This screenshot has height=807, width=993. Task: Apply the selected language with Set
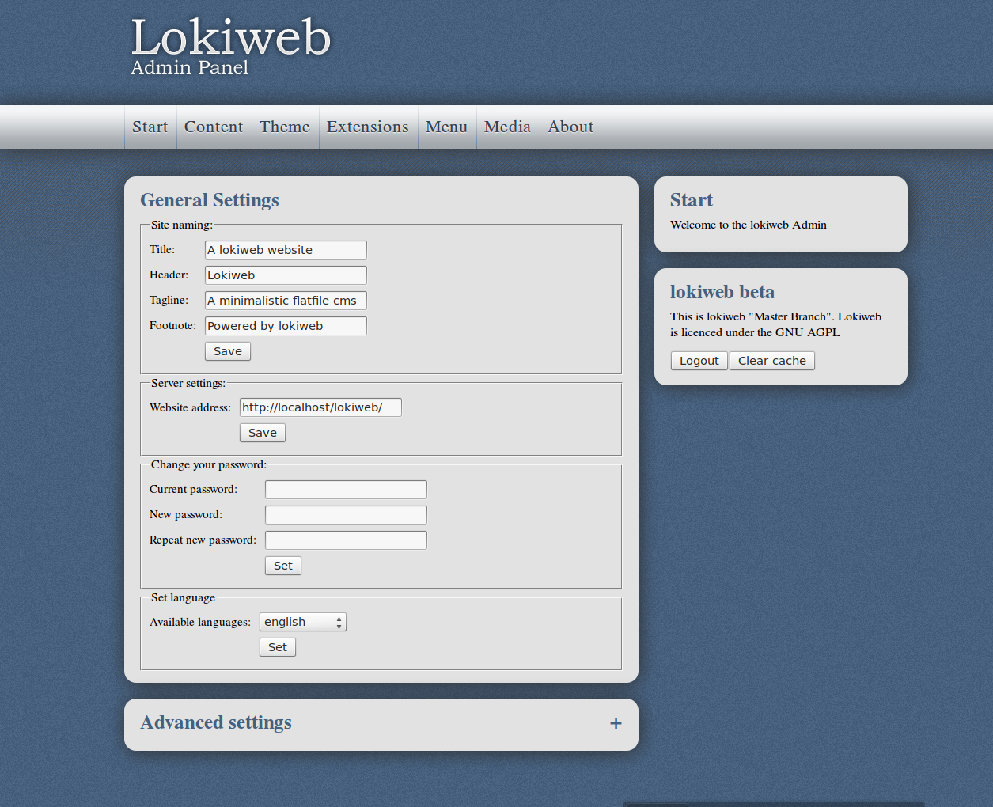277,646
